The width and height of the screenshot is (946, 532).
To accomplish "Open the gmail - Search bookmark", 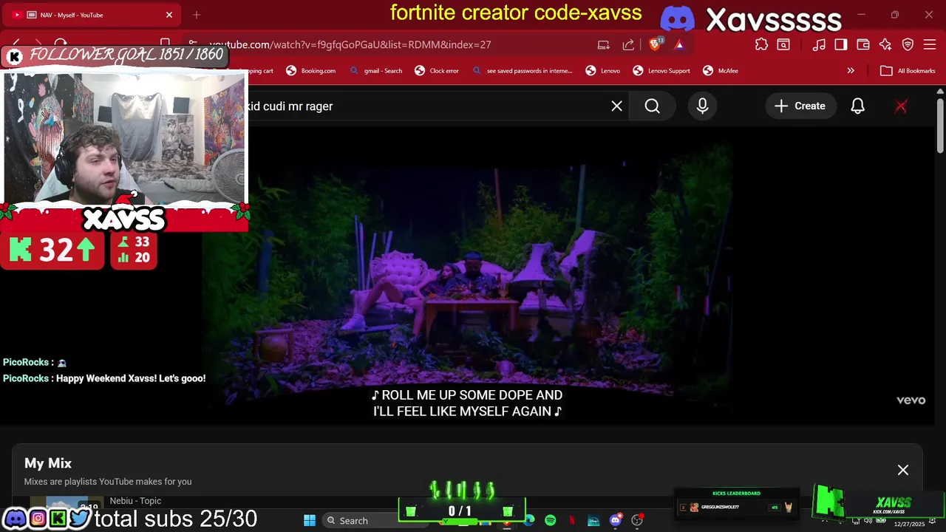I will click(375, 71).
